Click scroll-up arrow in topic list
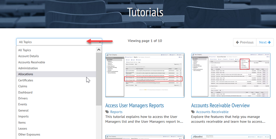Screen dimensions: 276x139 (99, 50)
